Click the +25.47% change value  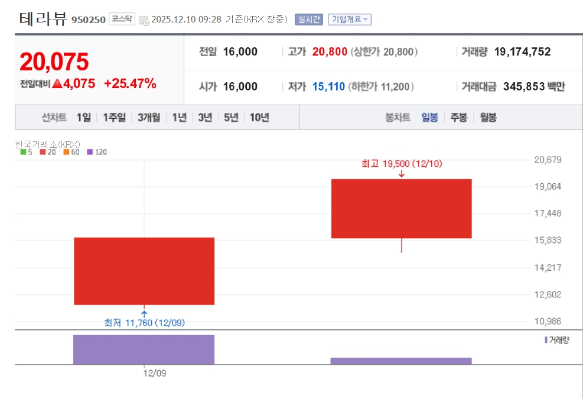tap(130, 84)
